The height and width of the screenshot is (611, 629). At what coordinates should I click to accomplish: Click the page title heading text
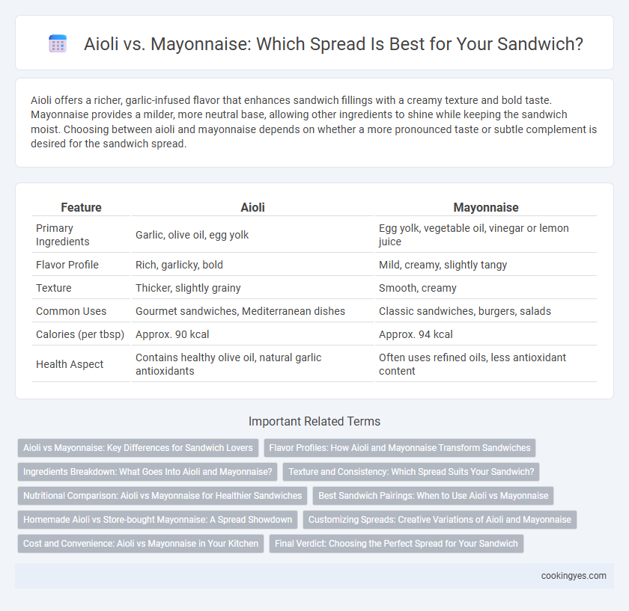(333, 43)
